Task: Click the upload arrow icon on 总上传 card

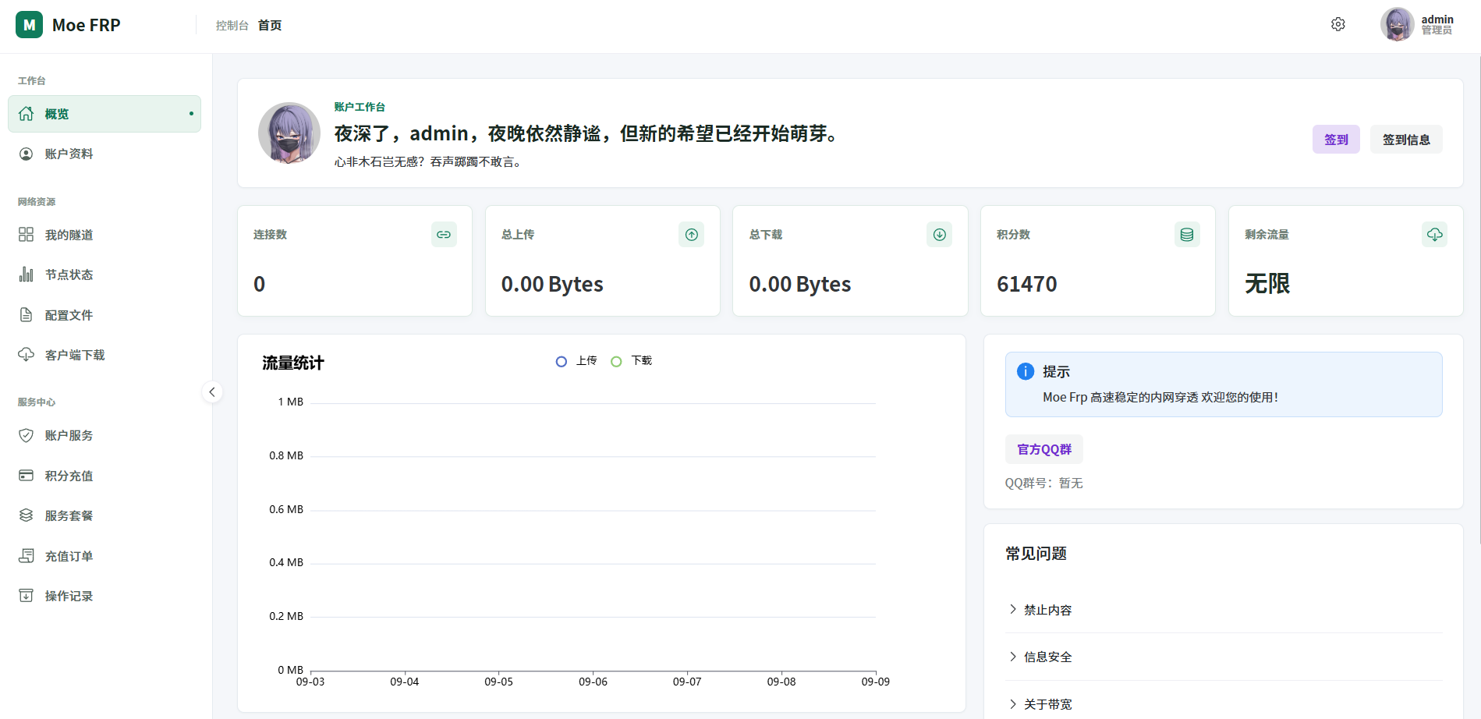Action: [692, 234]
